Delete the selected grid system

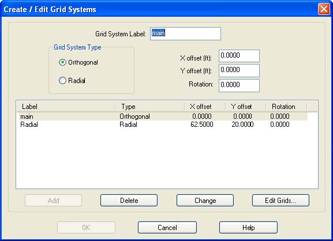(129, 201)
